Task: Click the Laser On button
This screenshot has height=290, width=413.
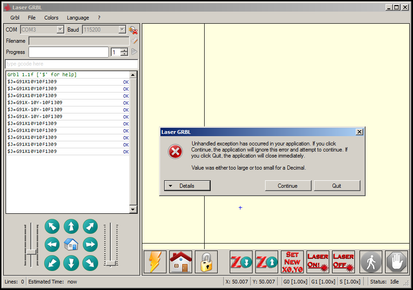Action: point(318,262)
